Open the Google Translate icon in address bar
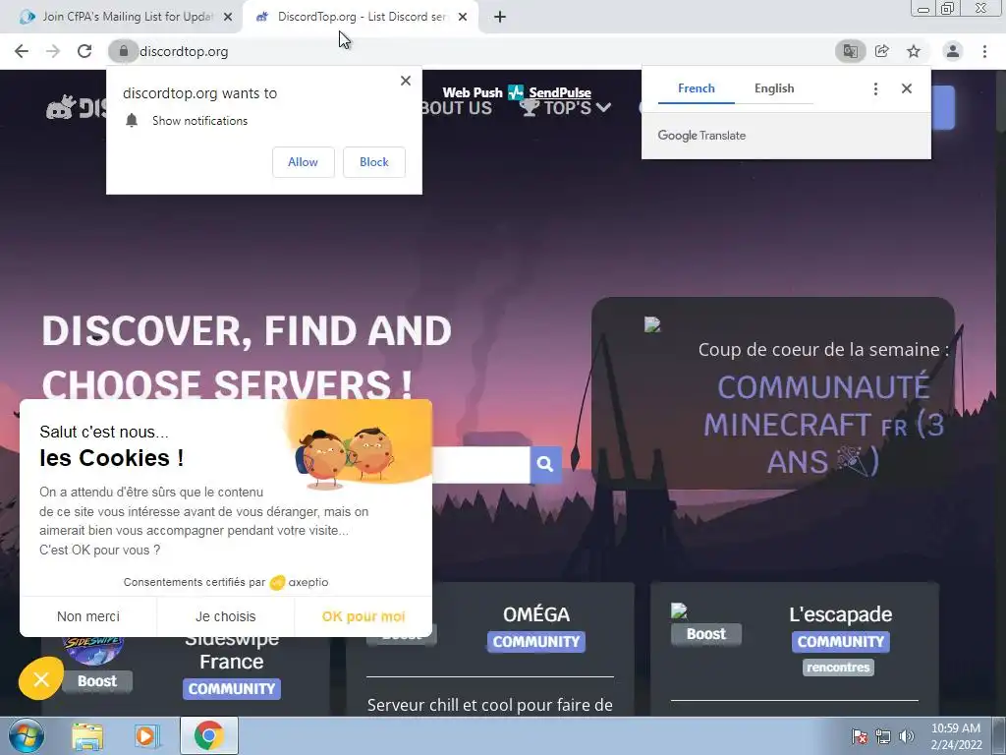 (850, 51)
